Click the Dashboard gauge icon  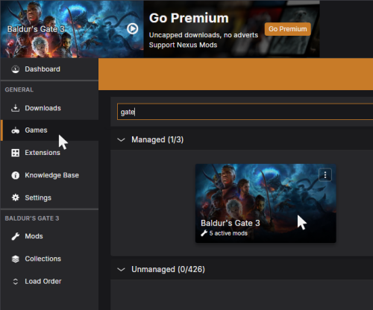(x=16, y=69)
